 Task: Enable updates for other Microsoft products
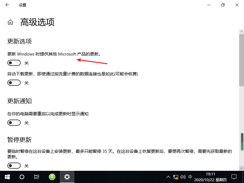point(14,62)
